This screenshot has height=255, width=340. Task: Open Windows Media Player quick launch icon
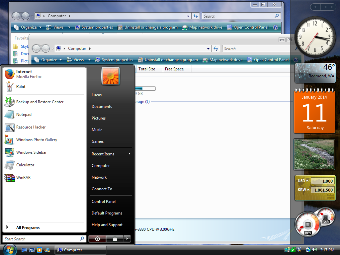[40, 250]
